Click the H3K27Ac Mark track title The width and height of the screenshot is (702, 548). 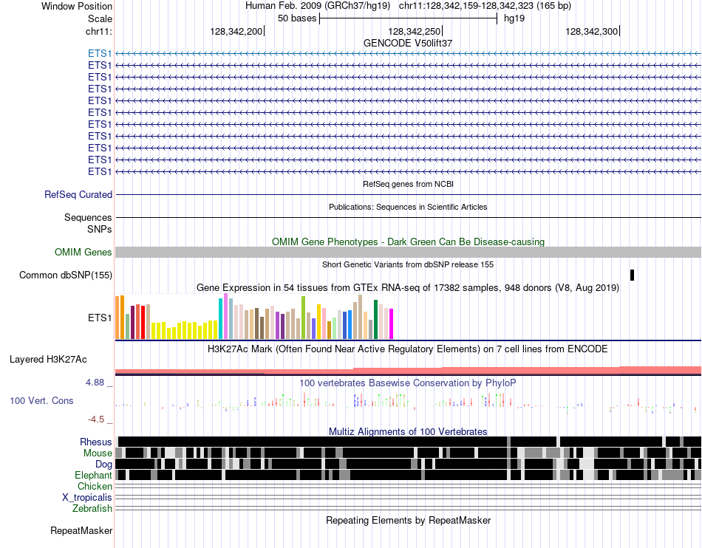[408, 349]
